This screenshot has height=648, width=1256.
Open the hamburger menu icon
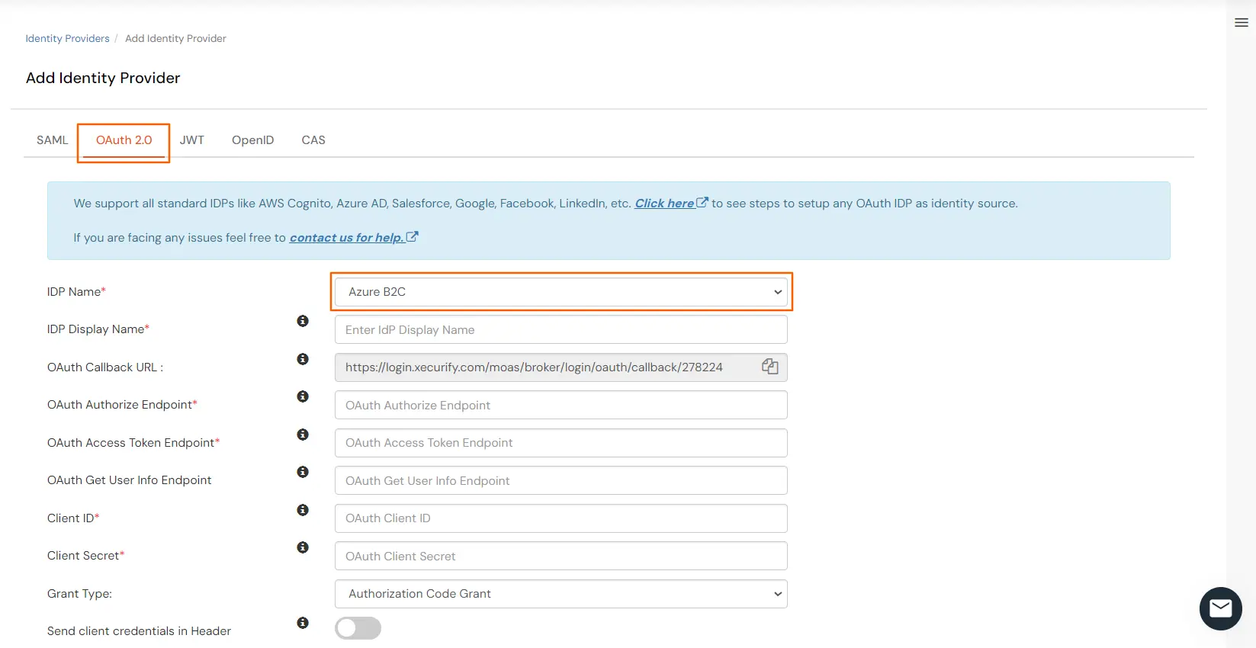pos(1241,23)
